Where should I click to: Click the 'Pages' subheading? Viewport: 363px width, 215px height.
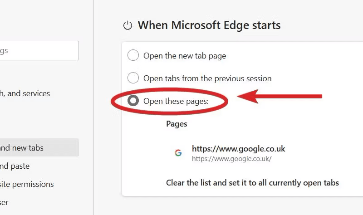pyautogui.click(x=177, y=124)
